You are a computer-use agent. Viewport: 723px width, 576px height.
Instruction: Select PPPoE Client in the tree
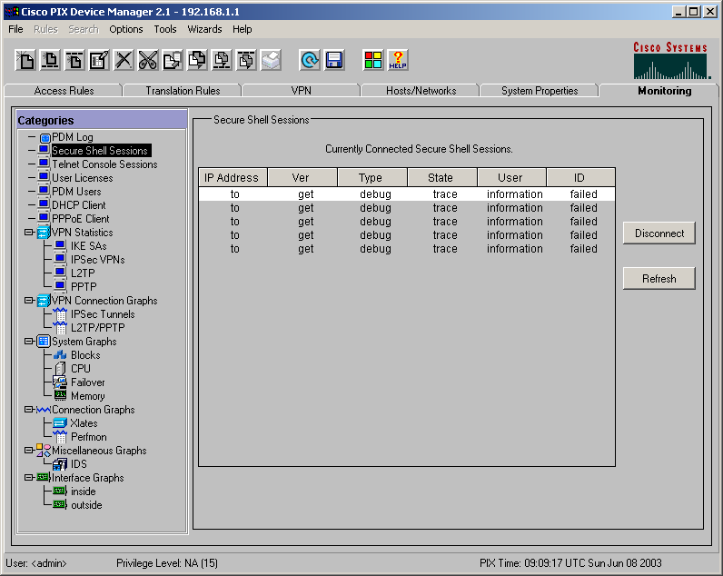pyautogui.click(x=81, y=219)
